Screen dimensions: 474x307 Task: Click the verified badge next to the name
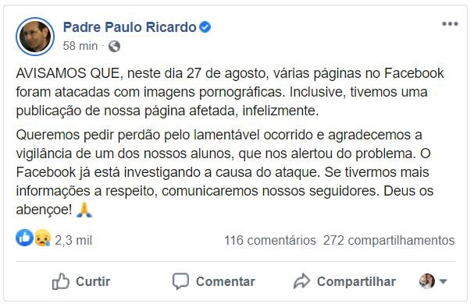point(205,27)
